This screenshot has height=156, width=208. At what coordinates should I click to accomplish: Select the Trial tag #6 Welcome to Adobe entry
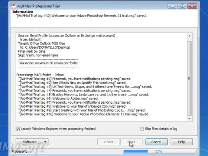(58, 98)
